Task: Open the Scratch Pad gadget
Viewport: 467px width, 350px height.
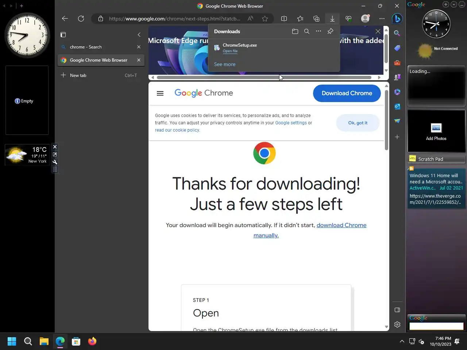Action: click(436, 159)
